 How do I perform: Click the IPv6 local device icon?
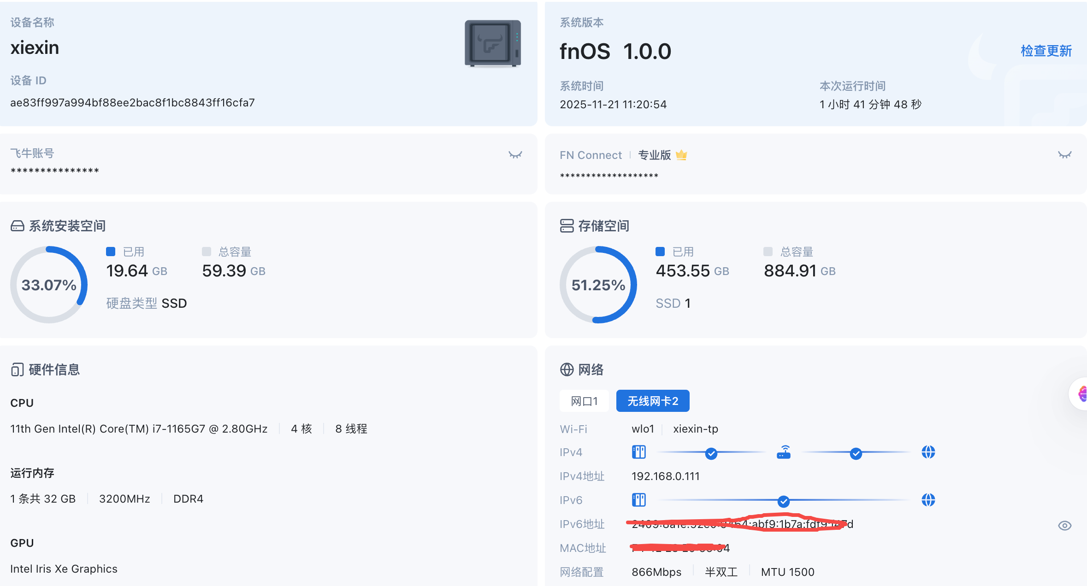(x=639, y=500)
